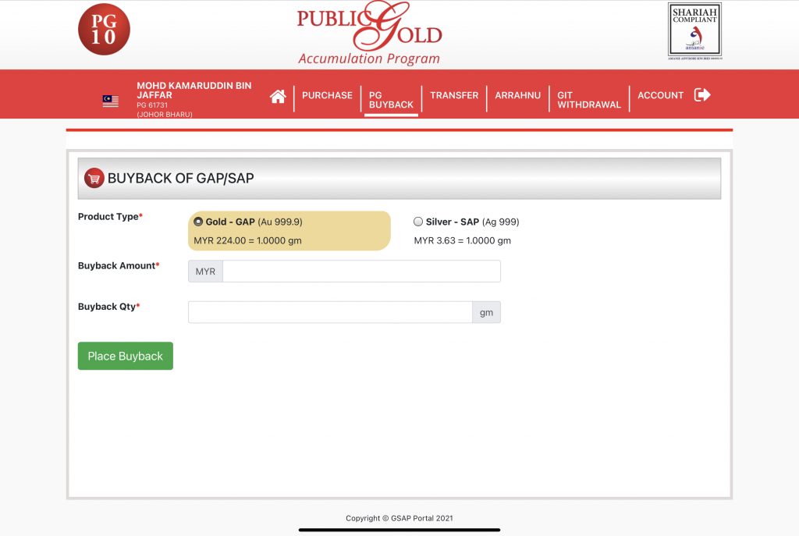Click the highlighted gold price panel
Viewport: 799px width, 536px height.
tap(289, 231)
